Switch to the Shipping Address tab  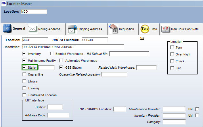pos(87,29)
